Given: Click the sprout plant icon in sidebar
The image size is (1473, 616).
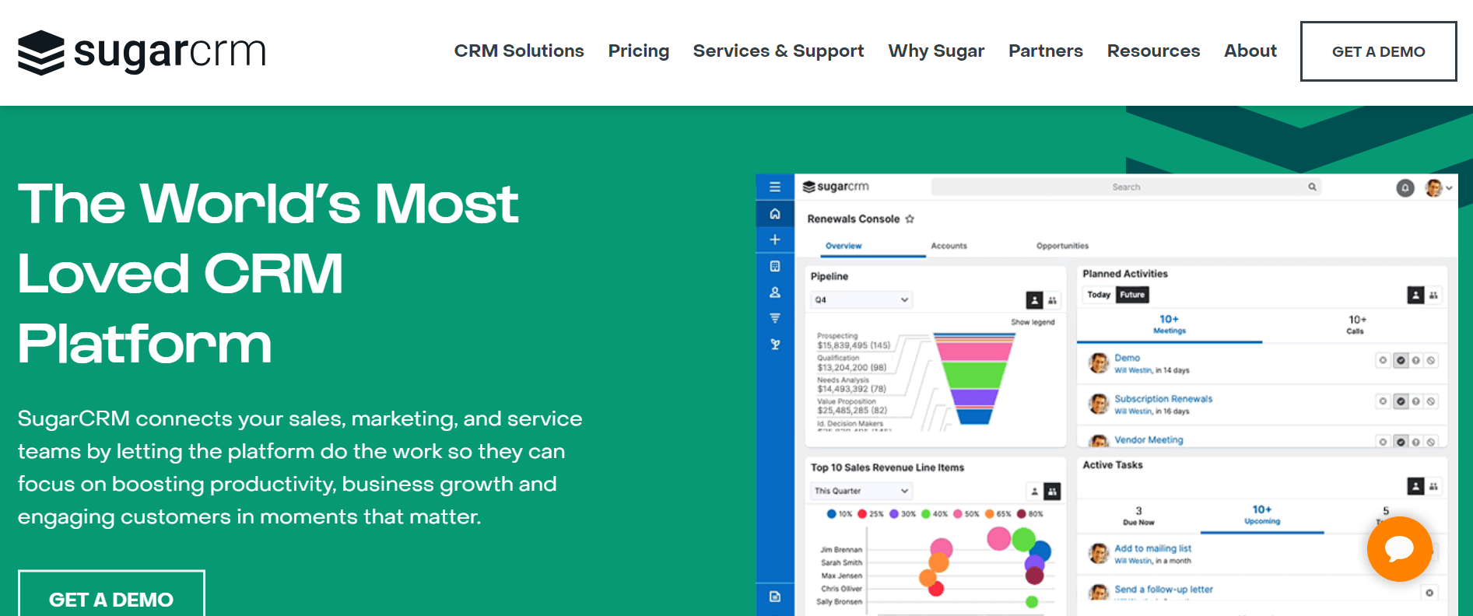Looking at the screenshot, I should pos(775,344).
